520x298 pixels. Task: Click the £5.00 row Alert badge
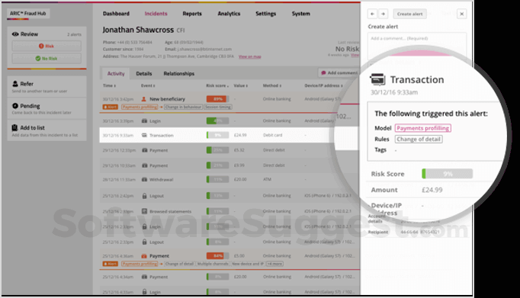tap(111, 264)
